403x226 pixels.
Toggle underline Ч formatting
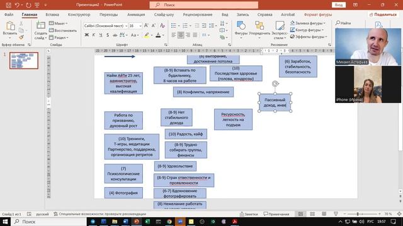tap(101, 35)
